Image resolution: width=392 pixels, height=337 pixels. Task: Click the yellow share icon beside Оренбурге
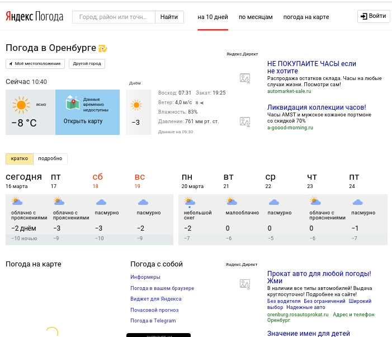[103, 48]
